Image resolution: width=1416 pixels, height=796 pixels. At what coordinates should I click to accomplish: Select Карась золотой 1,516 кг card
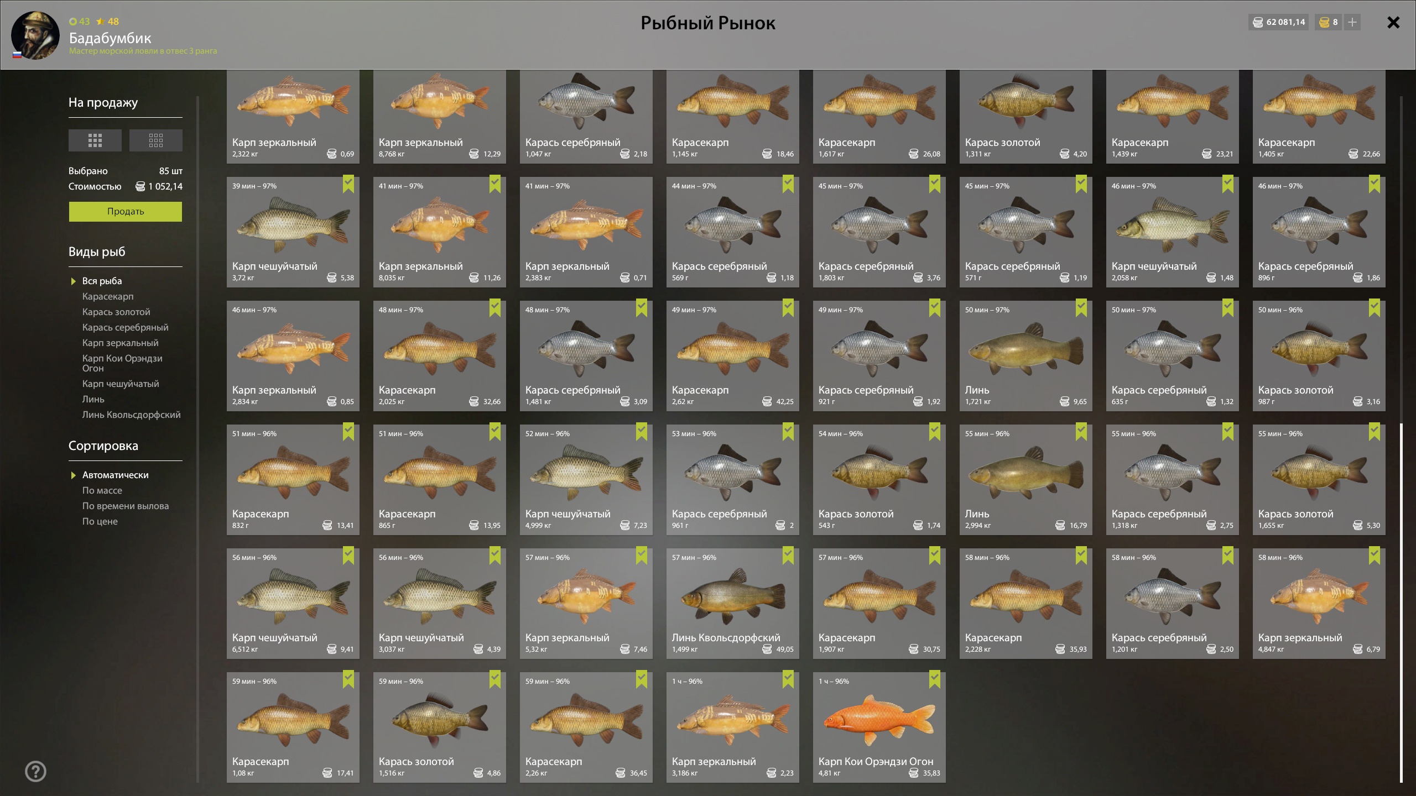tap(440, 727)
